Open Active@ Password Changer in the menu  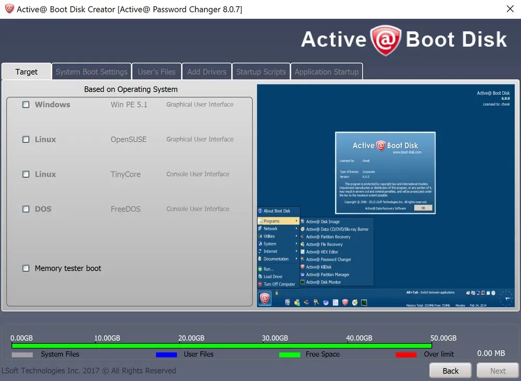pyautogui.click(x=329, y=259)
